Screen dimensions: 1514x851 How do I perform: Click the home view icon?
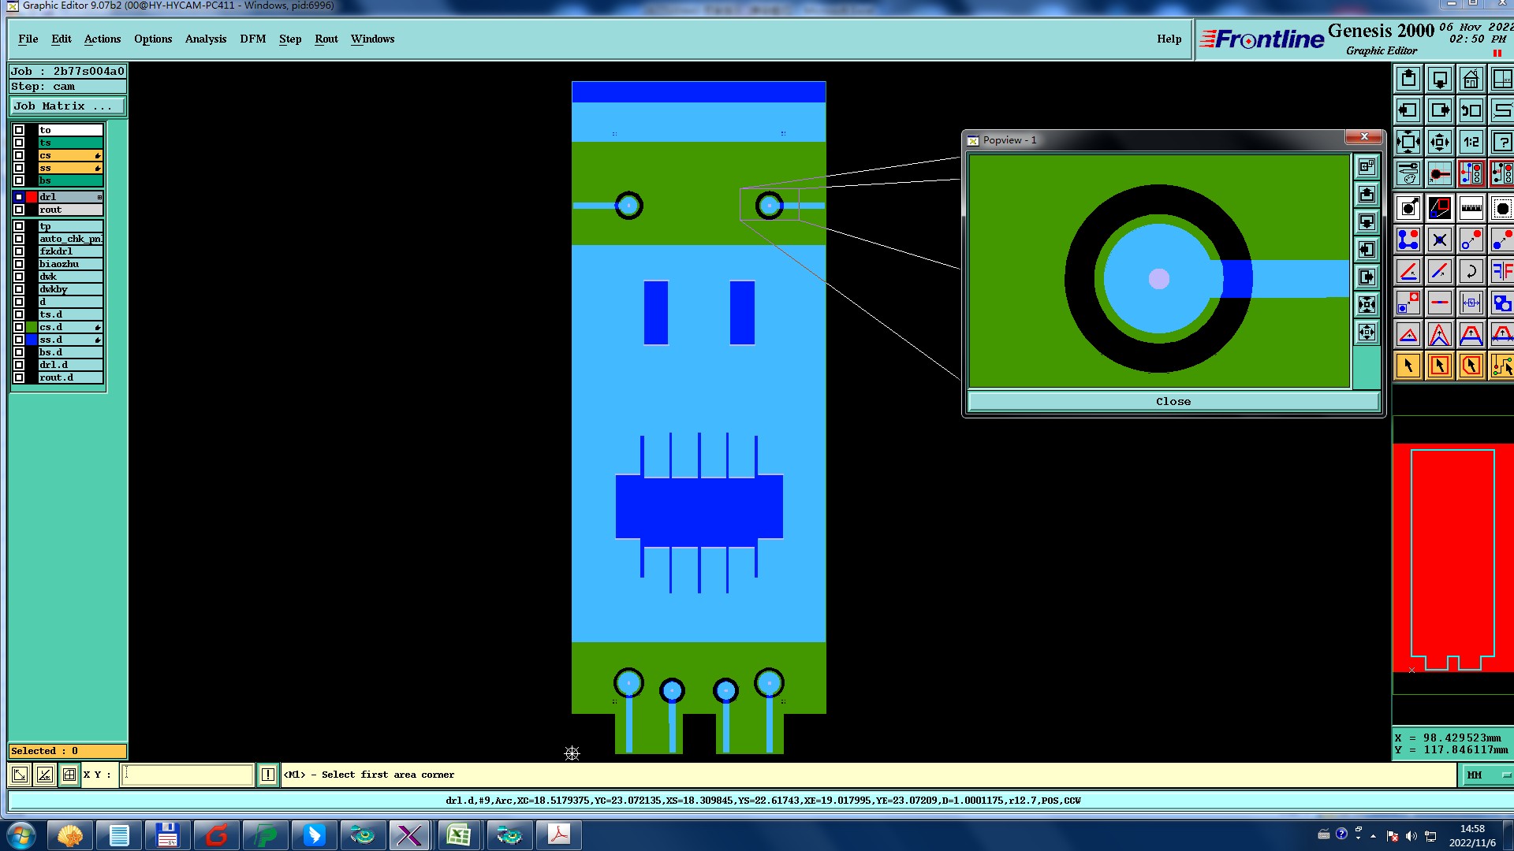(1471, 80)
